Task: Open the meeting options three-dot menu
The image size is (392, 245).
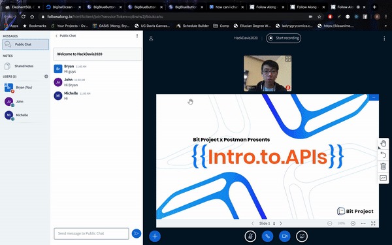Action: [x=384, y=39]
